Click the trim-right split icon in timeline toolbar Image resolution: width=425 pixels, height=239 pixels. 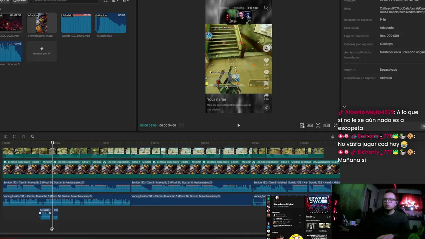click(x=14, y=136)
